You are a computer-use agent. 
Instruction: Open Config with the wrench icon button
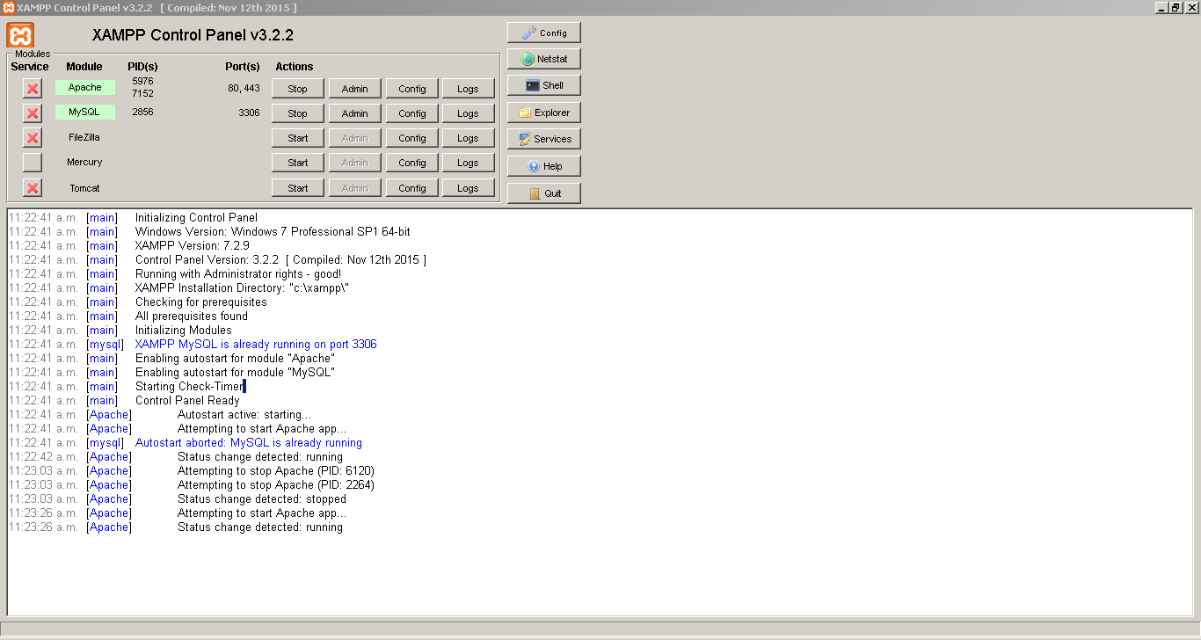click(x=544, y=33)
